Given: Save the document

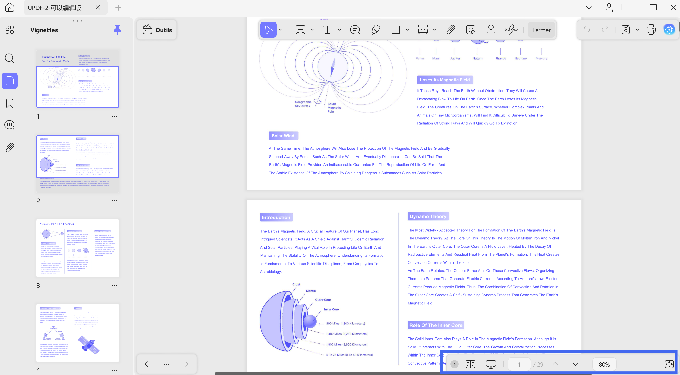Looking at the screenshot, I should point(625,30).
